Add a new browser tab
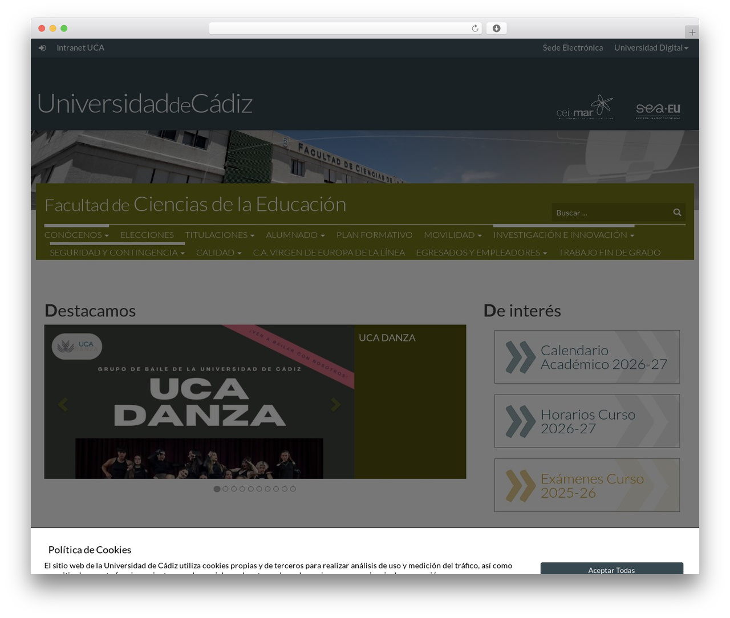This screenshot has width=730, height=618. [x=692, y=32]
